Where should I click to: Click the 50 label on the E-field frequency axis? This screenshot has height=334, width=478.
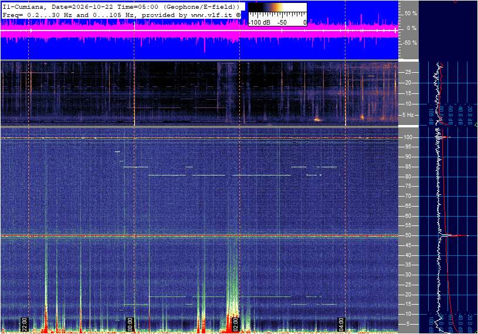coord(408,235)
